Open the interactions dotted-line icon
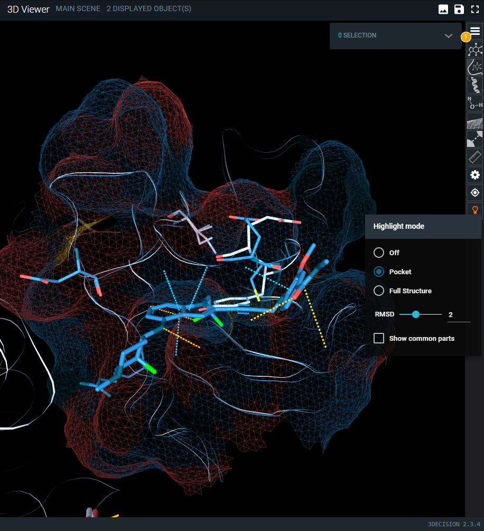 click(475, 139)
